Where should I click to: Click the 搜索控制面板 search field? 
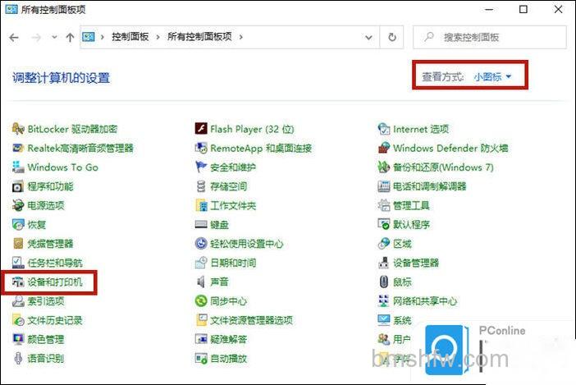point(490,37)
